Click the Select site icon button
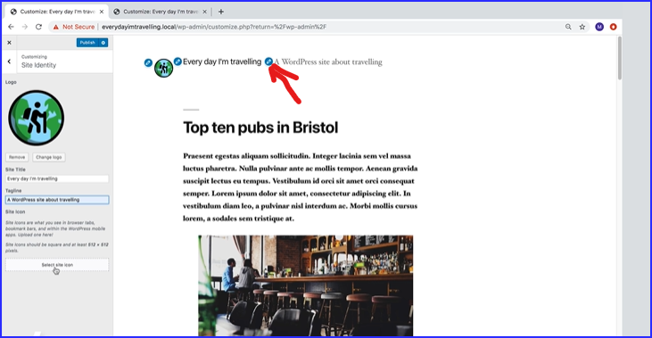 pos(57,265)
